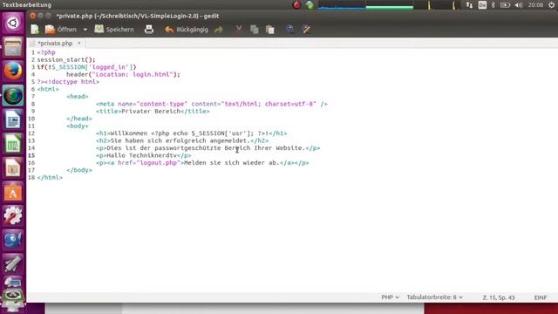Open the Bluetooth indicator menu

(493, 5)
